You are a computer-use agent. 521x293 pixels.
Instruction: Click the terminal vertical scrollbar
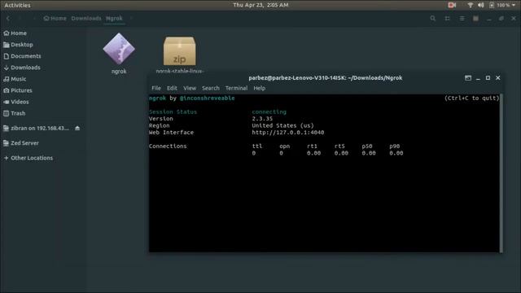(x=501, y=173)
